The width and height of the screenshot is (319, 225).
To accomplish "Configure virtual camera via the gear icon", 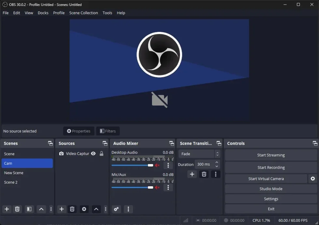I will coord(313,179).
